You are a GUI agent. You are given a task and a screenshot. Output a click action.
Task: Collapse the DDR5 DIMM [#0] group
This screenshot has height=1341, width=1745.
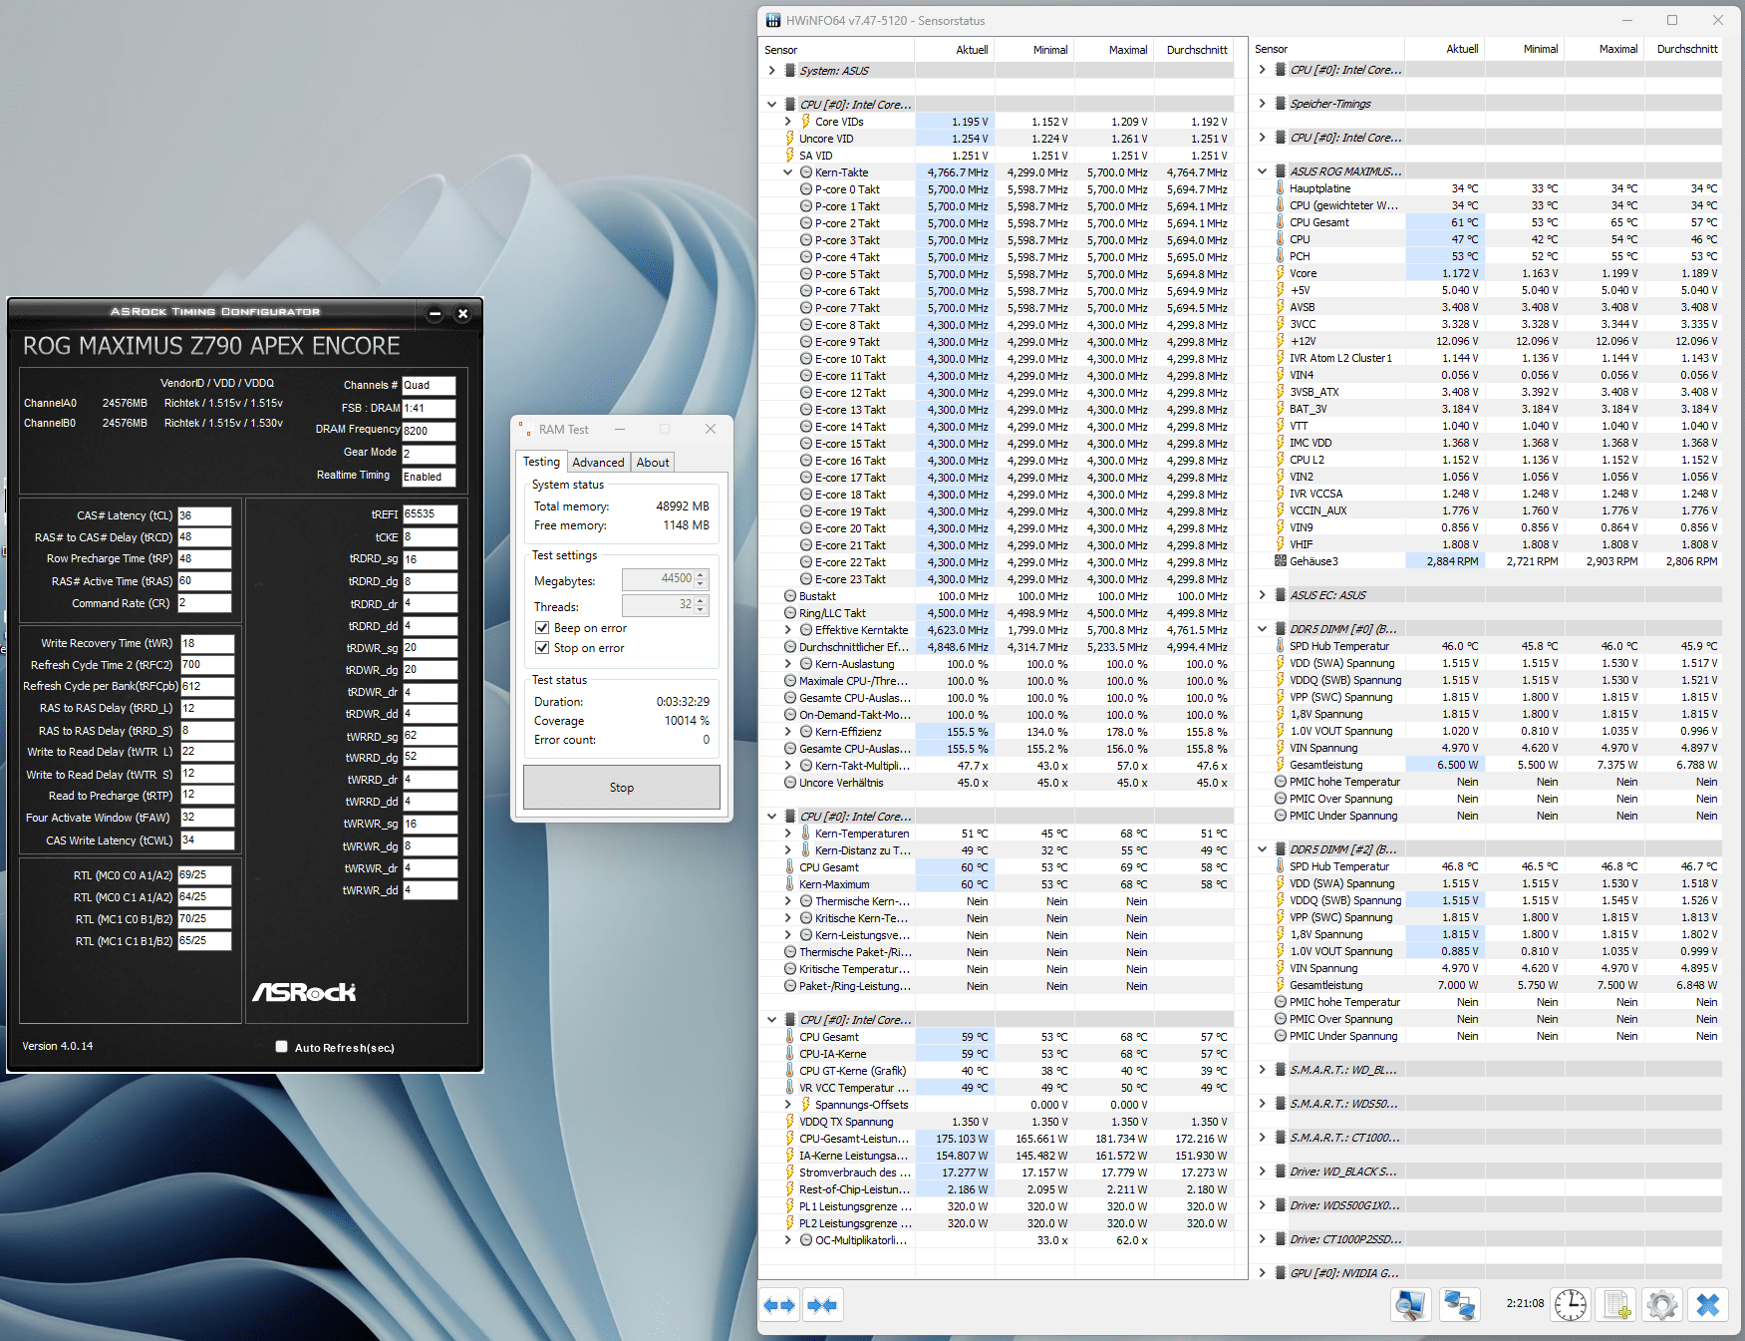(1263, 629)
